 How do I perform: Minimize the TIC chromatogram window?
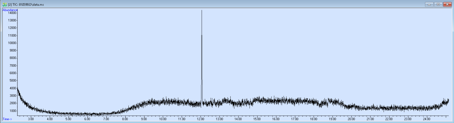click(429, 4)
